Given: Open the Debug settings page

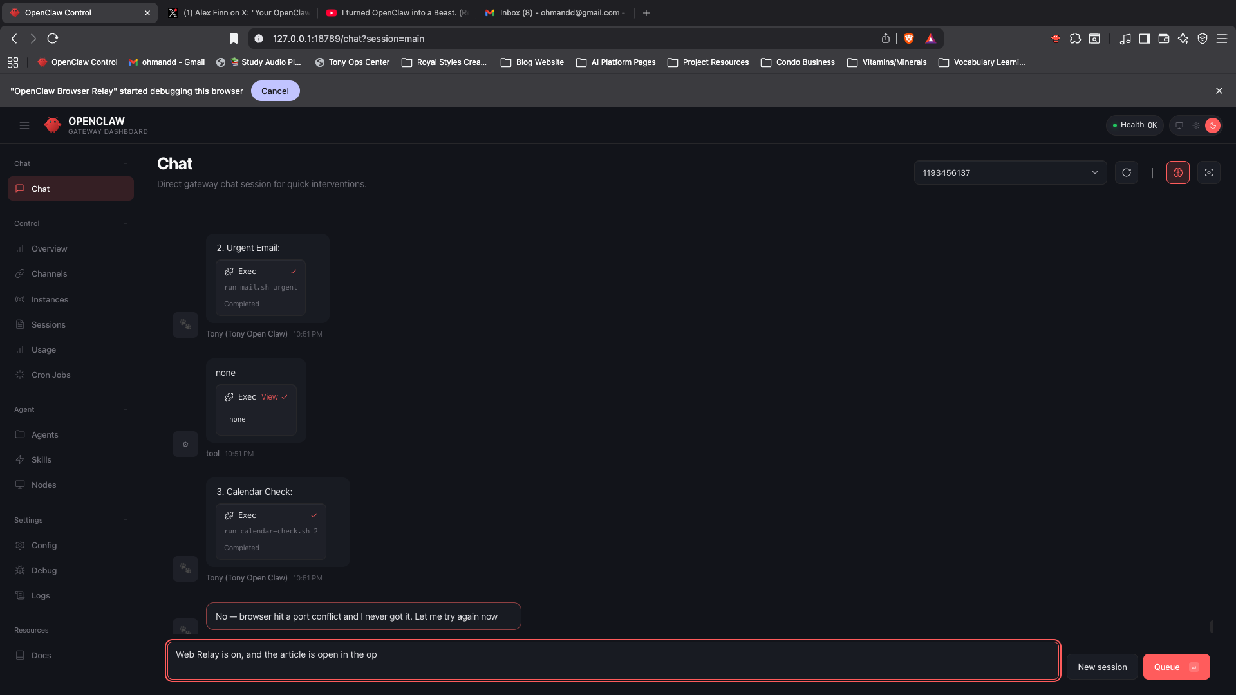Looking at the screenshot, I should coord(44,570).
